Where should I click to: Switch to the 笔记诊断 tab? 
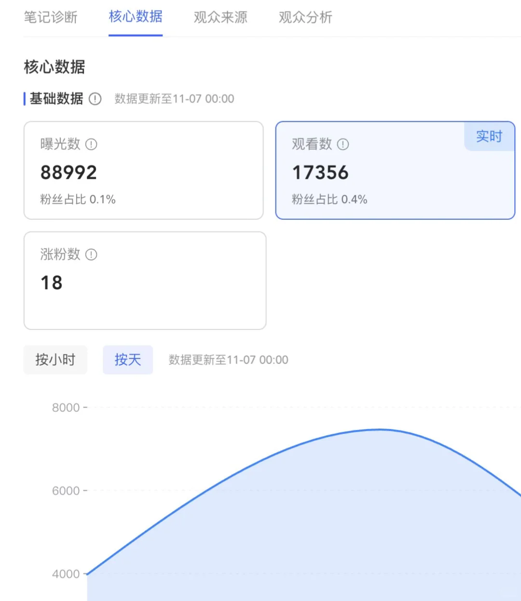50,17
